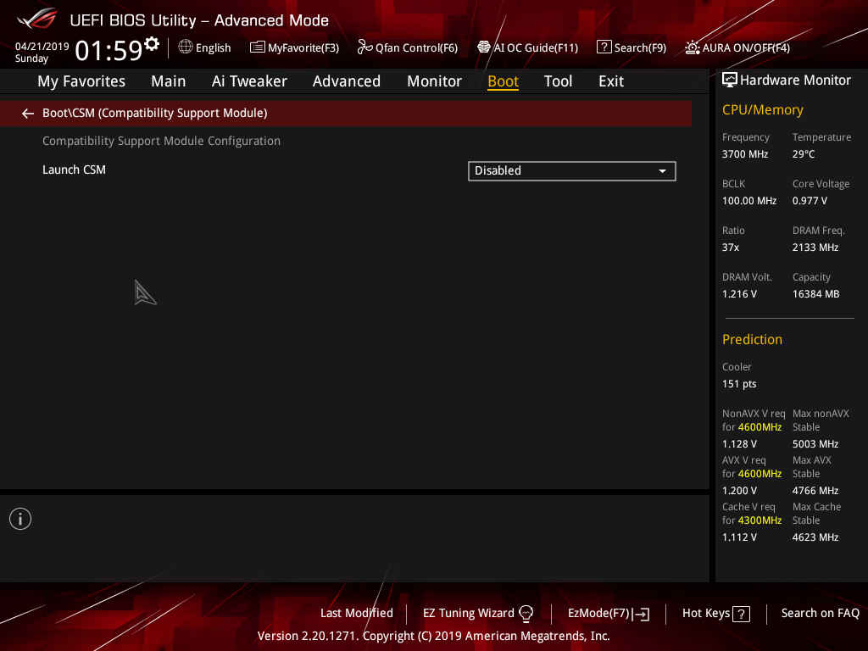Switch to EzMode(F7)

(x=598, y=614)
